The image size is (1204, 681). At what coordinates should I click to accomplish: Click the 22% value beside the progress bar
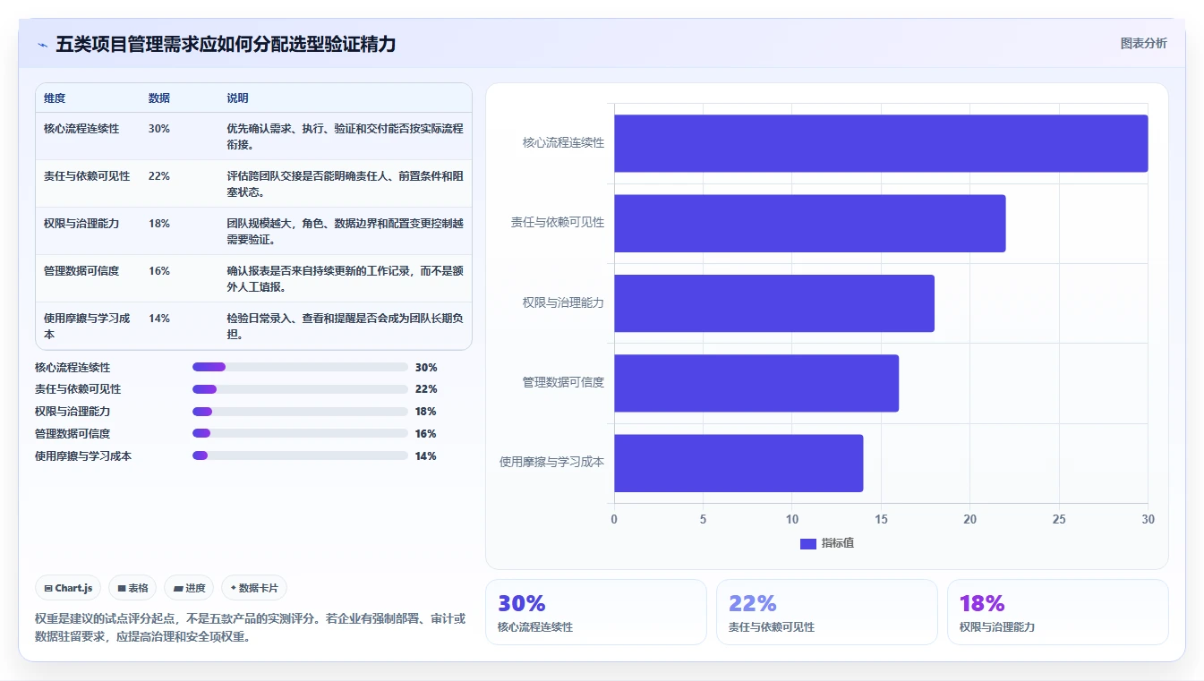tap(426, 389)
